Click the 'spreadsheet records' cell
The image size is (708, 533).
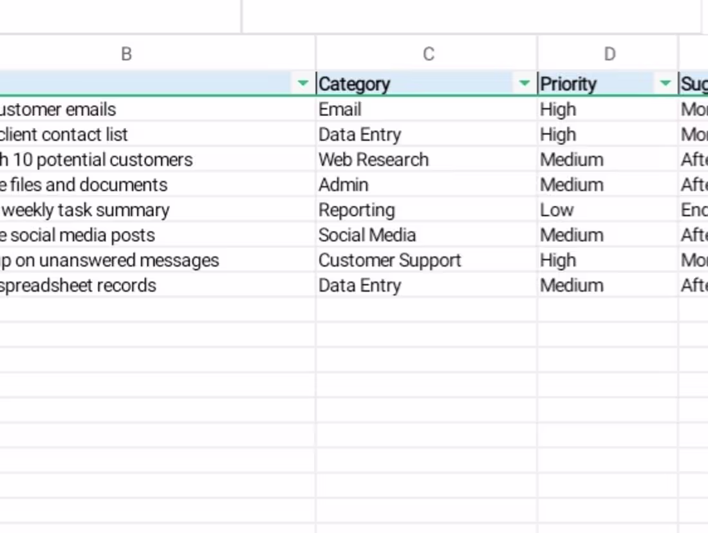pyautogui.click(x=158, y=285)
